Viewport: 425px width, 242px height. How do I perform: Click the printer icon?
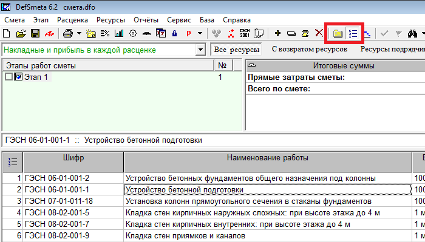[x=66, y=32]
